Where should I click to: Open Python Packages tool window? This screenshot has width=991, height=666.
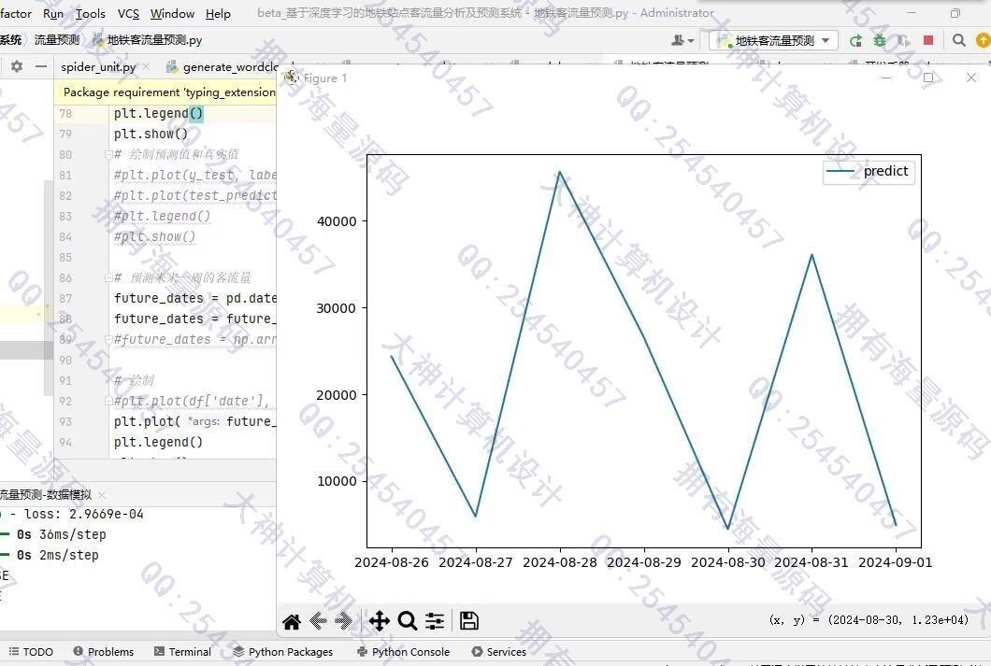(282, 651)
